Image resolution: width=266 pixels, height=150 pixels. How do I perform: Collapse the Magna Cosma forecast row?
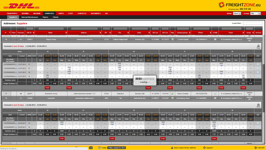(x=21, y=39)
